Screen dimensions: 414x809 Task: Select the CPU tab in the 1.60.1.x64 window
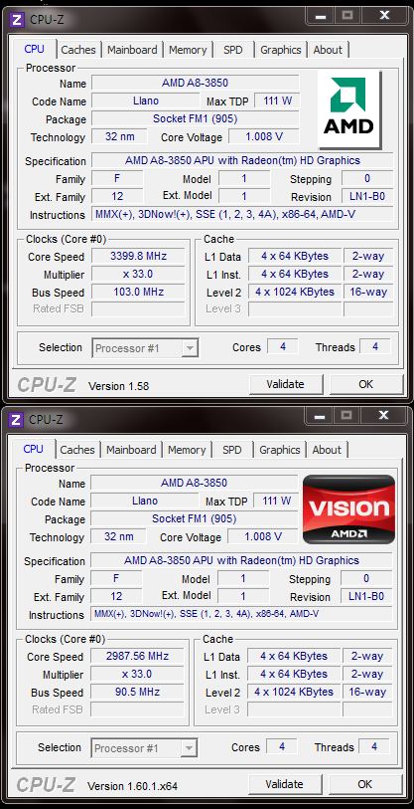coord(33,449)
